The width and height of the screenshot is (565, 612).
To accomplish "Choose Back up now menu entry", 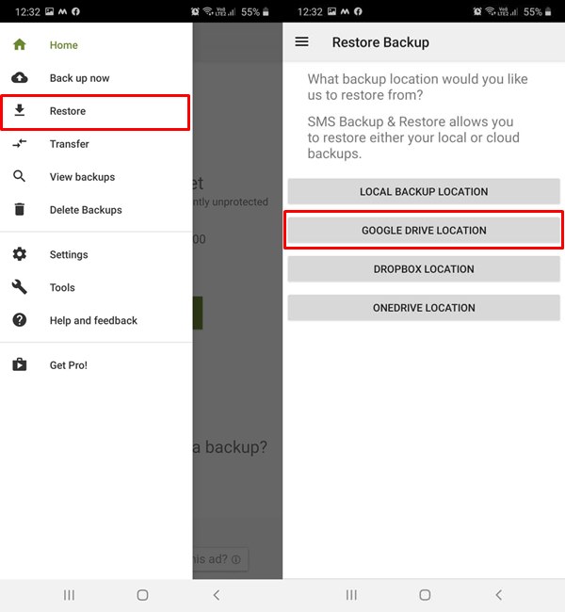I will pyautogui.click(x=96, y=78).
